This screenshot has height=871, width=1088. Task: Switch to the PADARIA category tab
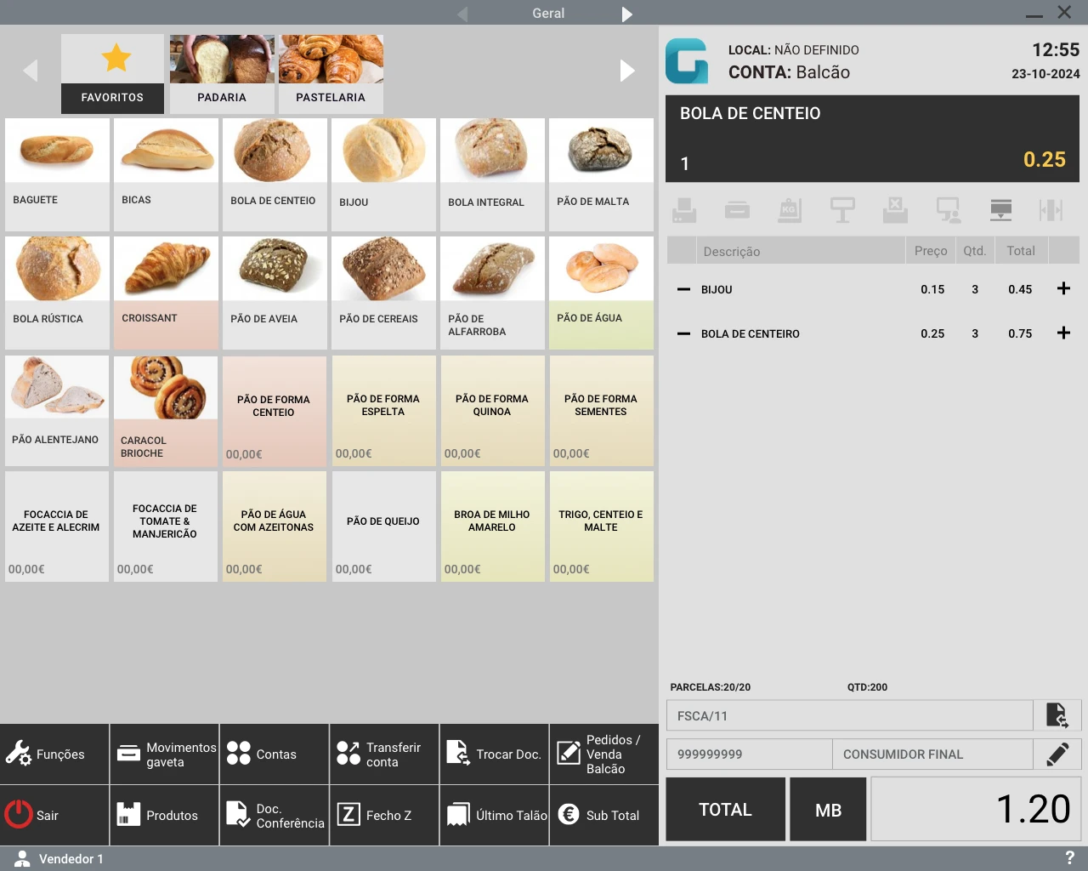[x=222, y=74]
